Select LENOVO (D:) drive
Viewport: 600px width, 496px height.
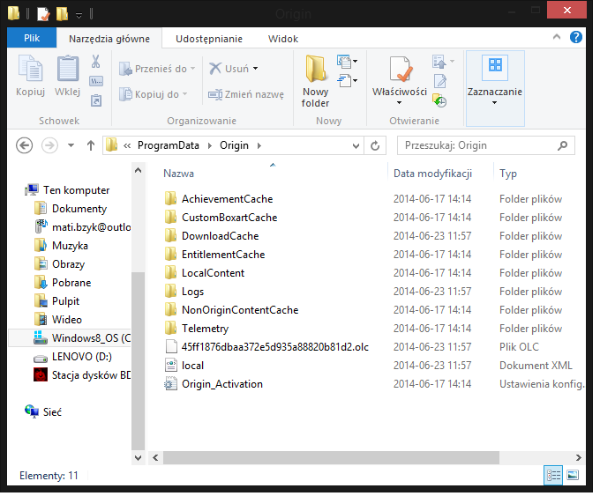point(72,357)
